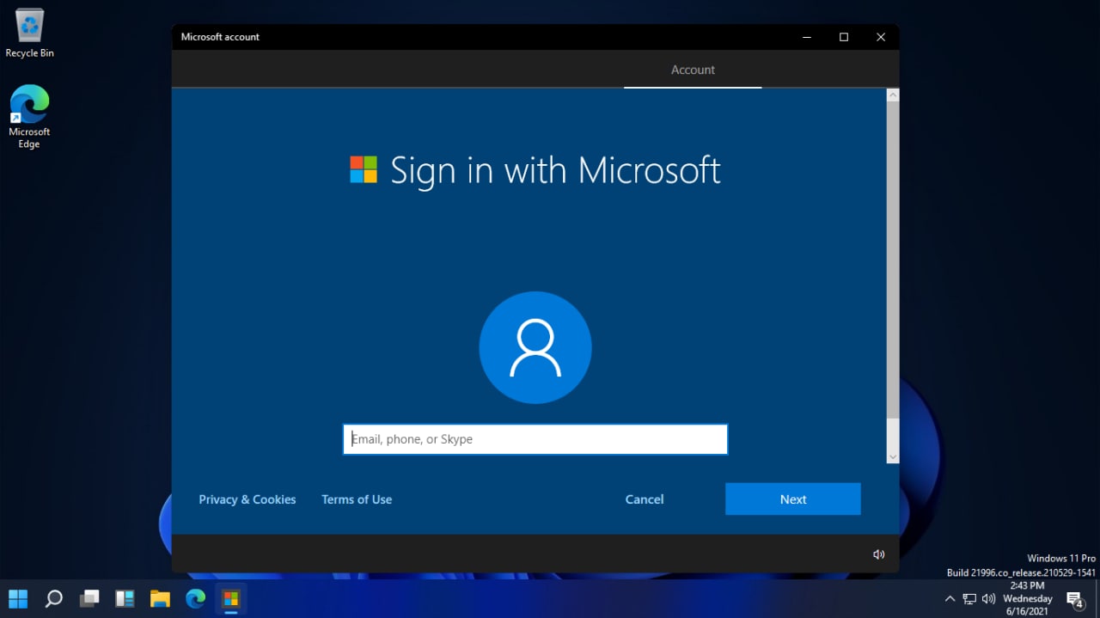Open taskbar Search magnifier
Screen dimensions: 1100x618
pos(53,598)
